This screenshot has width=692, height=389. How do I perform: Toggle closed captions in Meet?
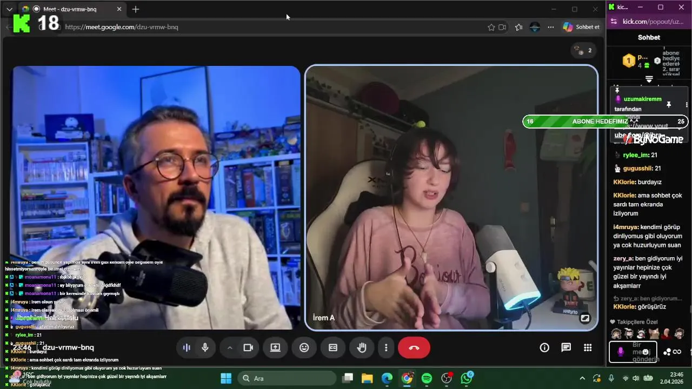[333, 348]
